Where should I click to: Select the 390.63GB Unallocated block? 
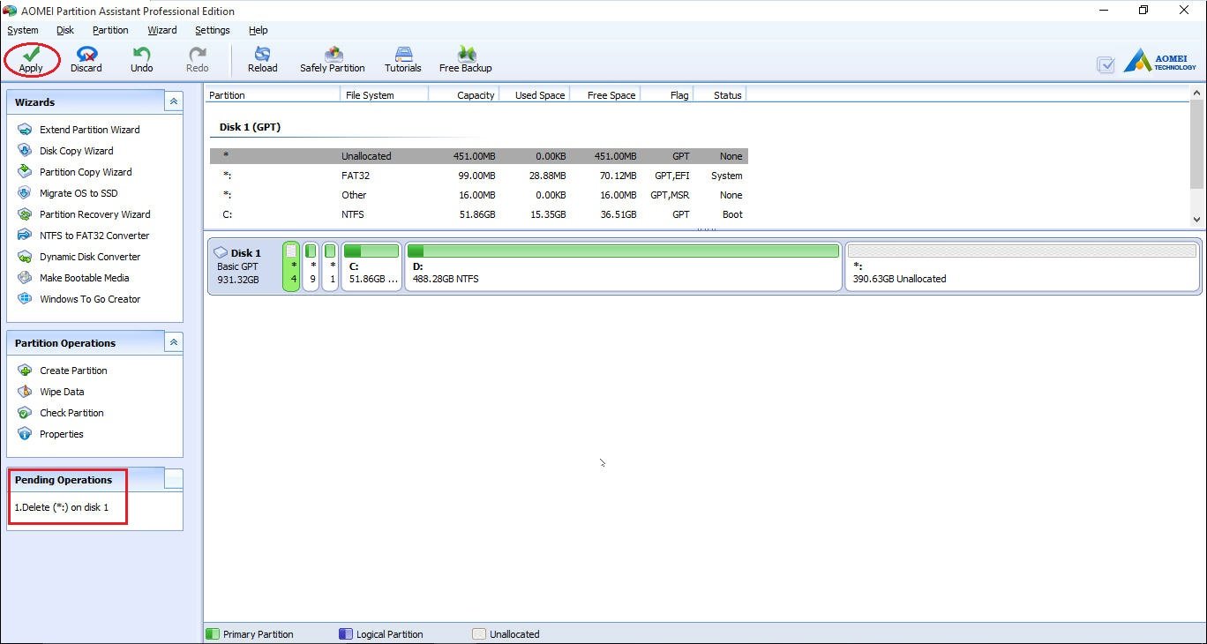click(1022, 266)
